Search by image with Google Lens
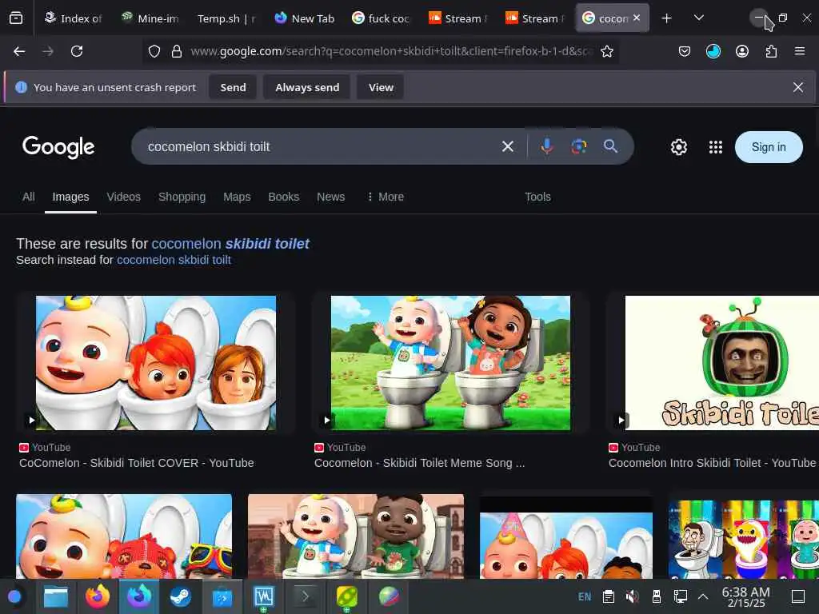The image size is (819, 614). tap(579, 147)
